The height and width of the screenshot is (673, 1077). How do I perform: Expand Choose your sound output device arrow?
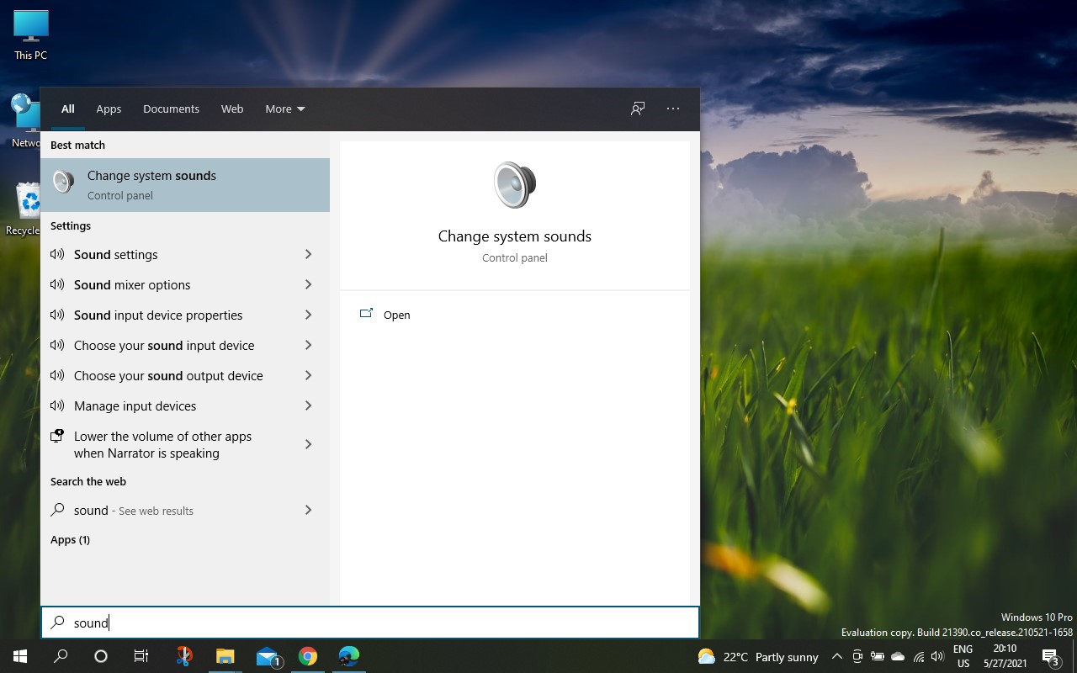coord(308,375)
